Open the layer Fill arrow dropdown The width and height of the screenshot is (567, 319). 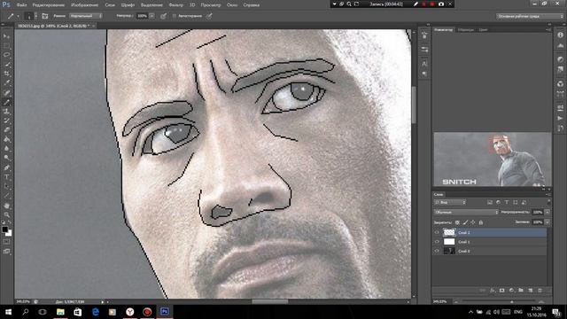tap(548, 222)
